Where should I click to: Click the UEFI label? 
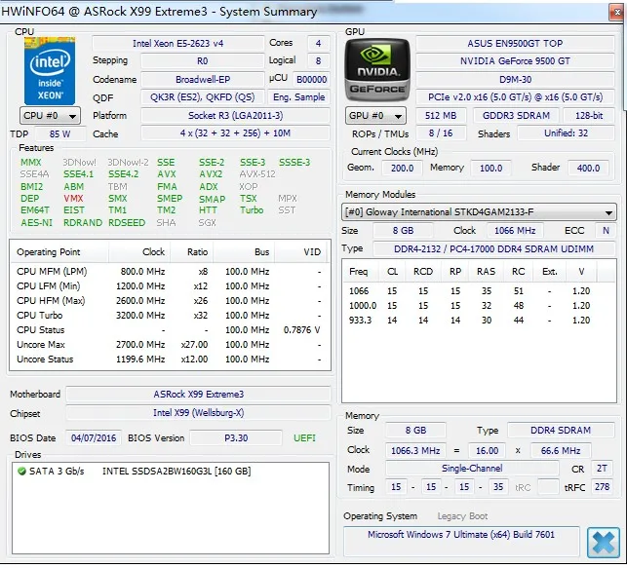[304, 438]
